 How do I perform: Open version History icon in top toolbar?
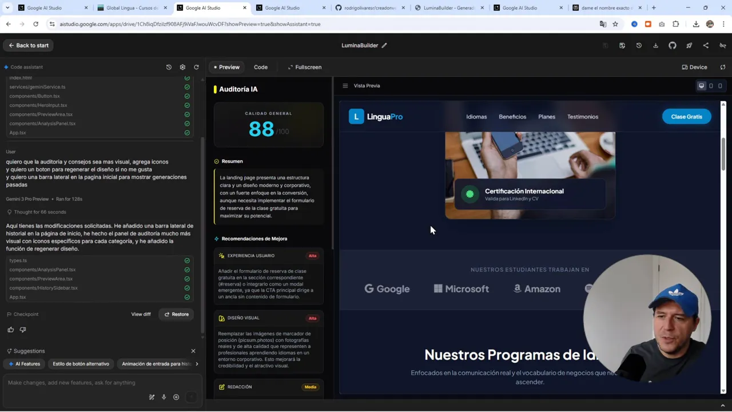[639, 45]
